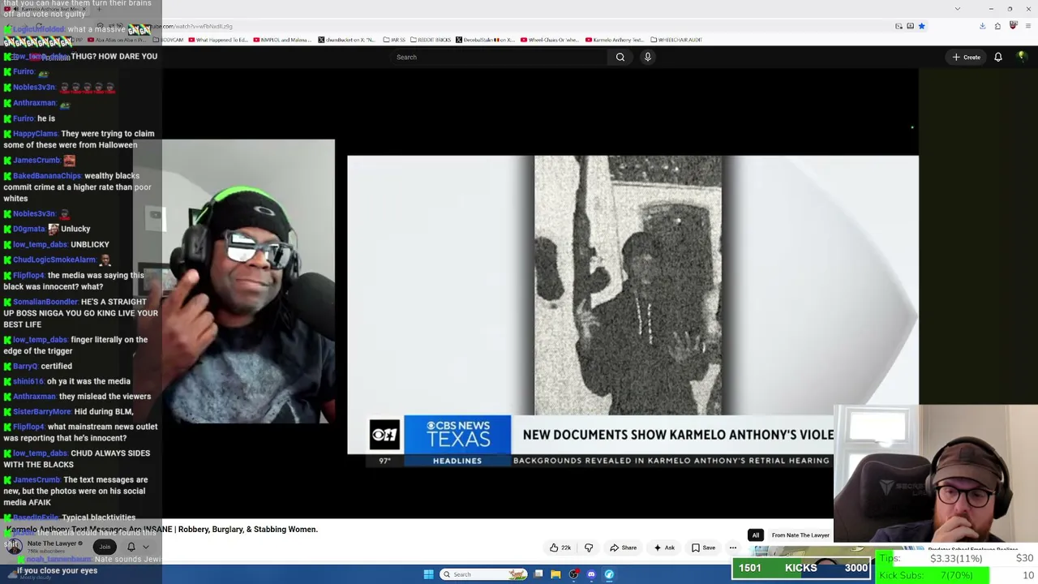The height and width of the screenshot is (584, 1038).
Task: Activate voice search microphone
Action: [x=647, y=57]
